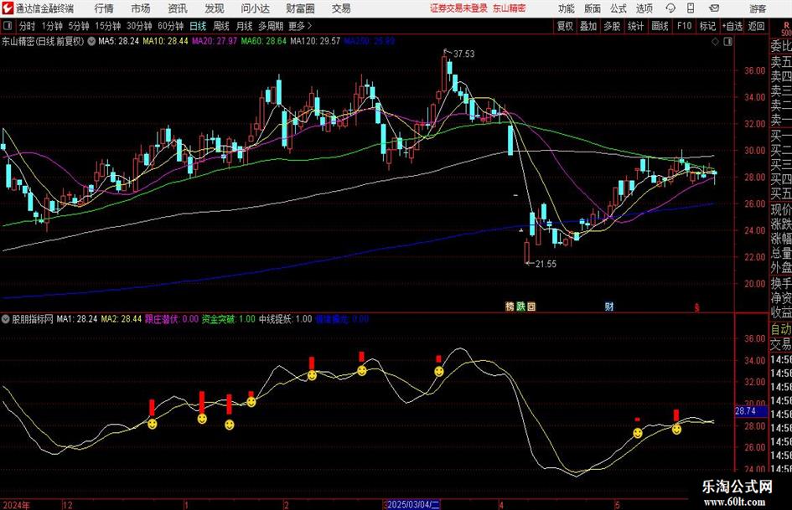Open the 财富圈 menu

pyautogui.click(x=300, y=8)
